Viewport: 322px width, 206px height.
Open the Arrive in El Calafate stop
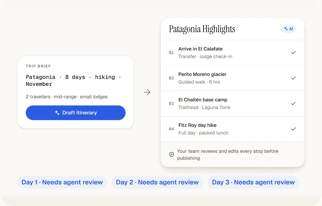[232, 53]
